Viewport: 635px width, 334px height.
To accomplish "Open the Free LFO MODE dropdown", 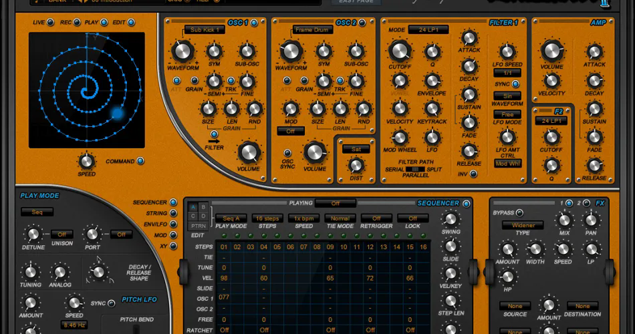I will pyautogui.click(x=507, y=115).
